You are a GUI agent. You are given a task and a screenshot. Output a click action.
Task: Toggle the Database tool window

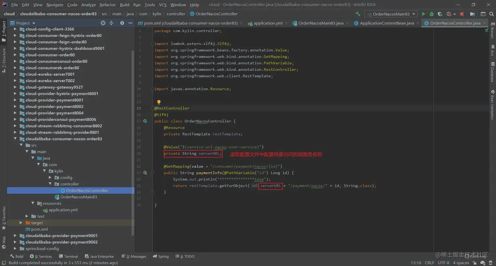pos(492,72)
